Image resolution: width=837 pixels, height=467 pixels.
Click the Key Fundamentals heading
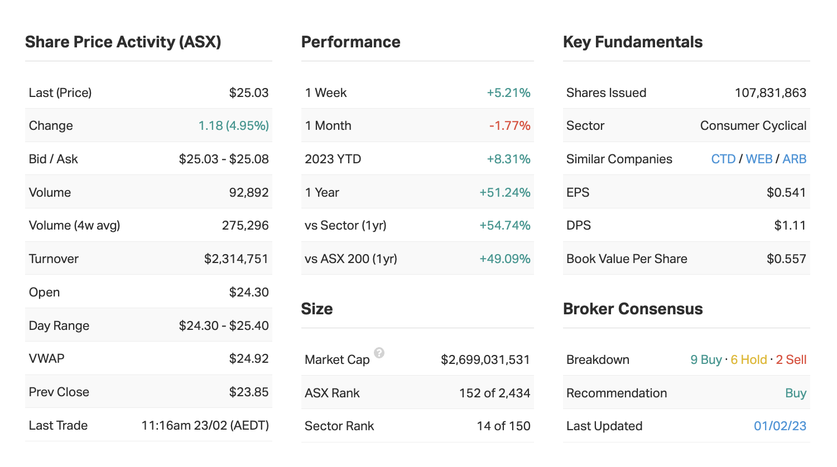632,42
